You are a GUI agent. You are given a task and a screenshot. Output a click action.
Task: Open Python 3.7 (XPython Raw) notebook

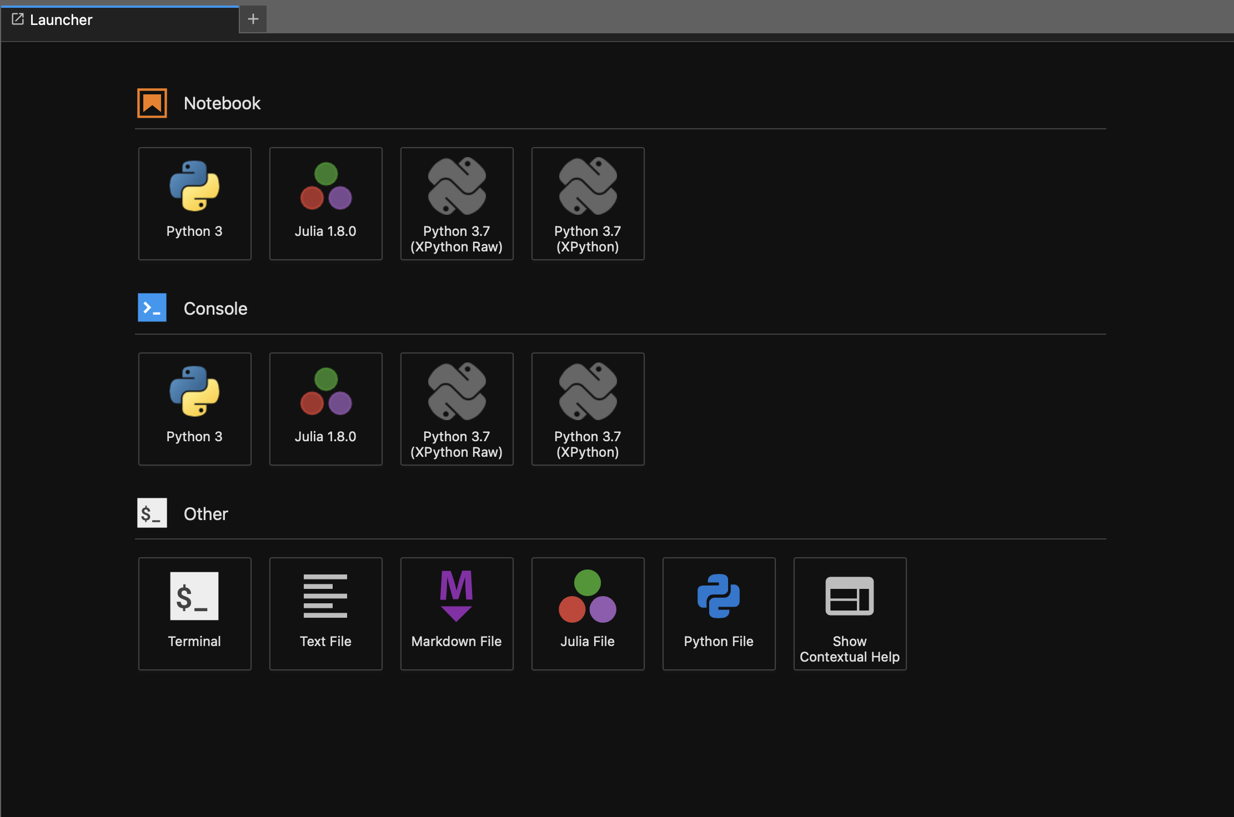coord(457,203)
